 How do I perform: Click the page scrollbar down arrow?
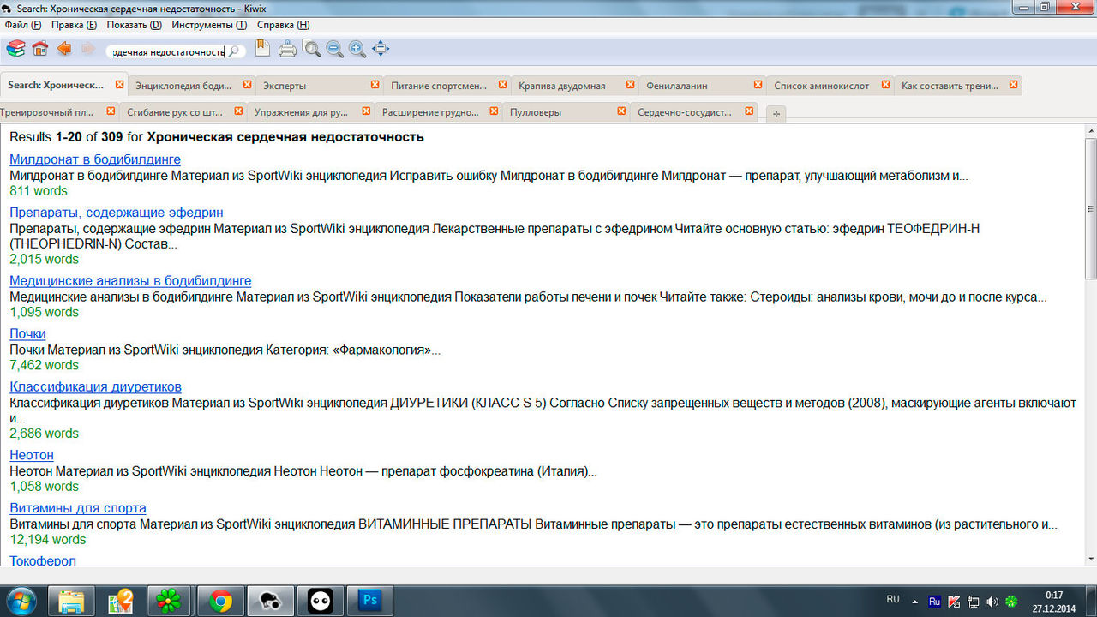[1090, 558]
